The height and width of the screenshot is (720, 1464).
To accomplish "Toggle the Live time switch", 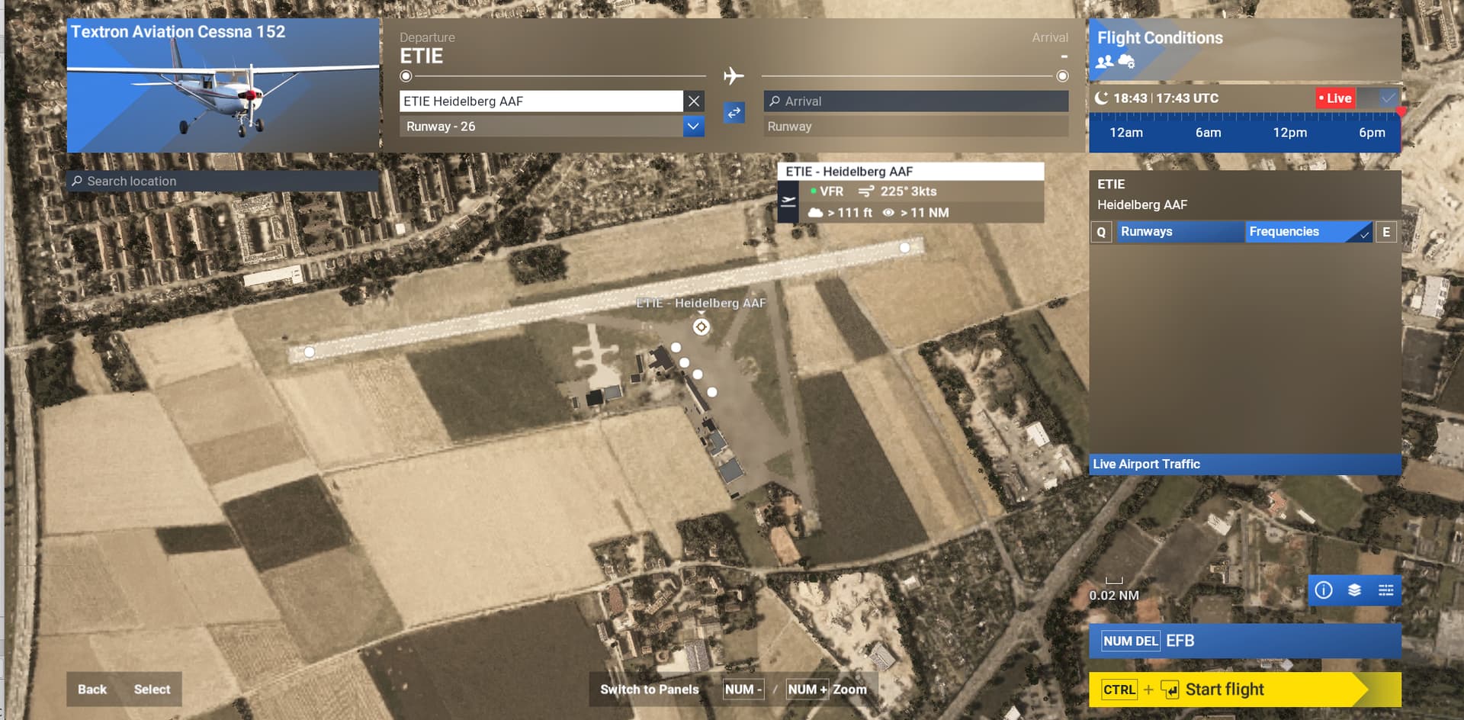I will pyautogui.click(x=1379, y=98).
